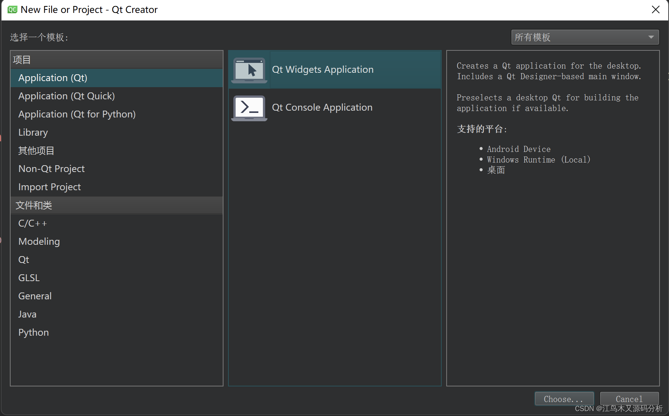This screenshot has width=669, height=416.
Task: Select Non-Qt Project category
Action: (x=117, y=169)
